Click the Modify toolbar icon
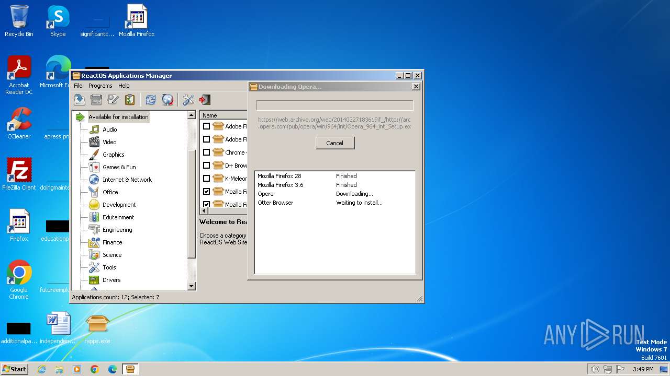 click(x=113, y=100)
